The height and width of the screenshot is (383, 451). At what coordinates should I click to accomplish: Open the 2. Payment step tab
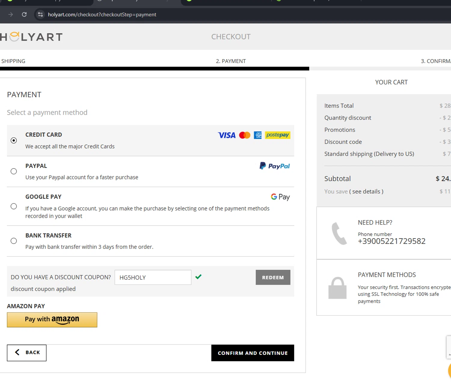tap(231, 61)
